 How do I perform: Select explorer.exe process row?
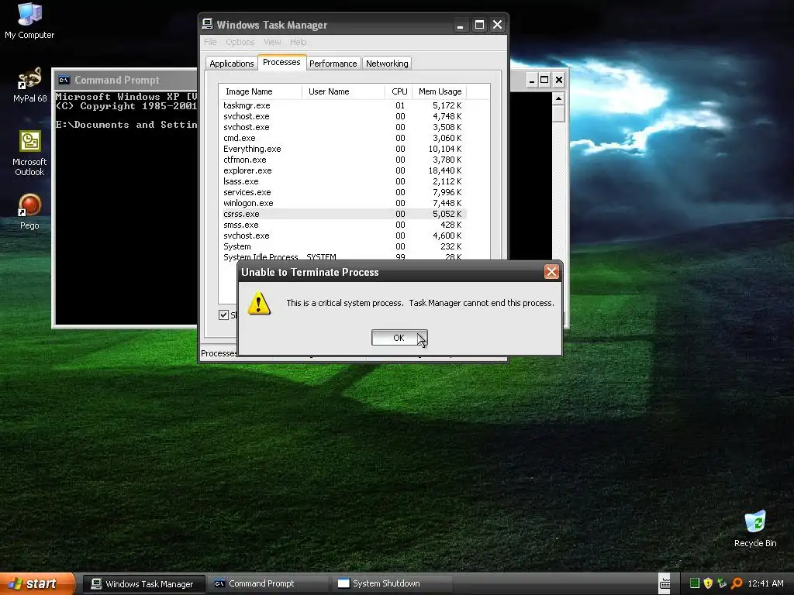coord(343,170)
